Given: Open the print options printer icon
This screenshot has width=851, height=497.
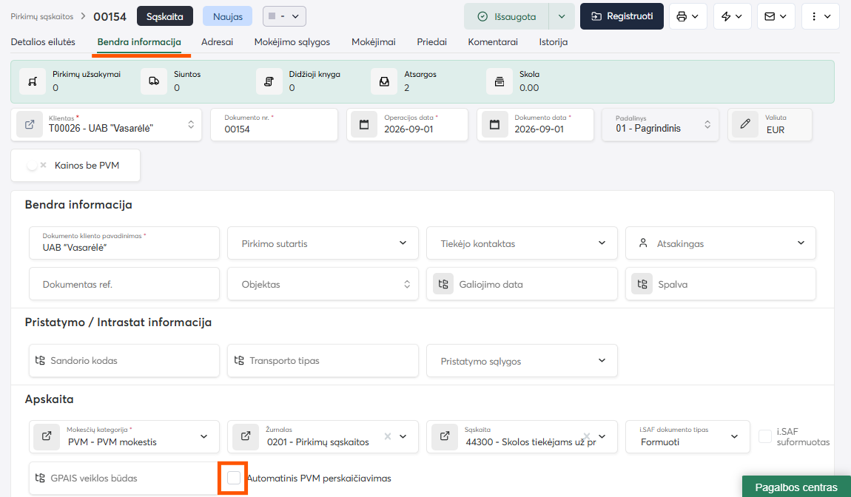Looking at the screenshot, I should [682, 16].
